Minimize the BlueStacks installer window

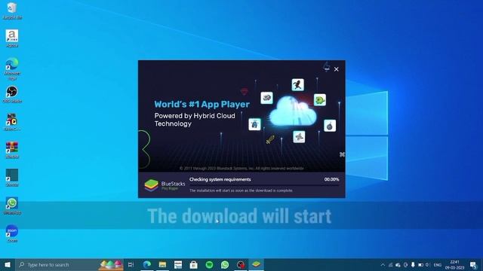327,69
